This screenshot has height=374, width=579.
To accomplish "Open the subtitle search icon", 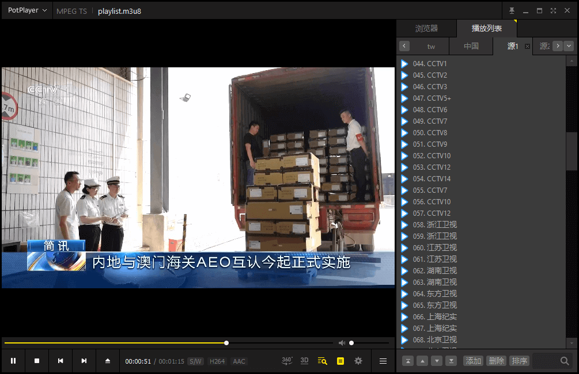I will click(323, 361).
